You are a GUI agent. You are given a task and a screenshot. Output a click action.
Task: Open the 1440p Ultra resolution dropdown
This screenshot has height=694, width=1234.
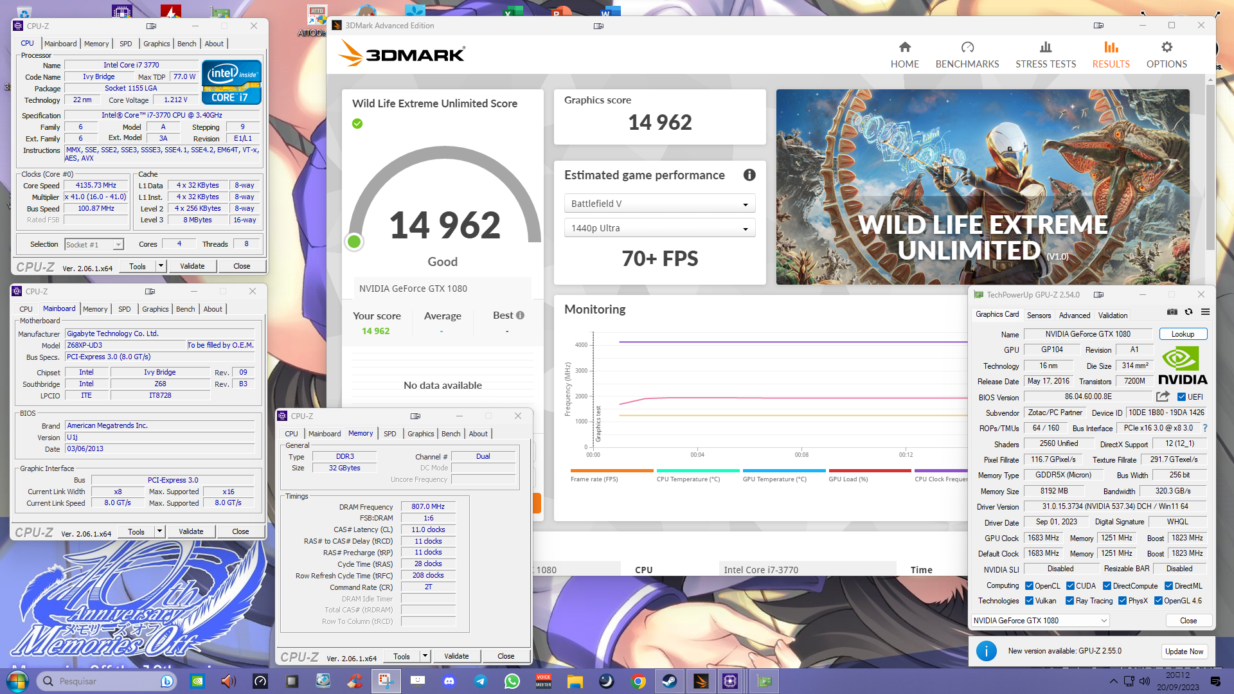(x=659, y=228)
